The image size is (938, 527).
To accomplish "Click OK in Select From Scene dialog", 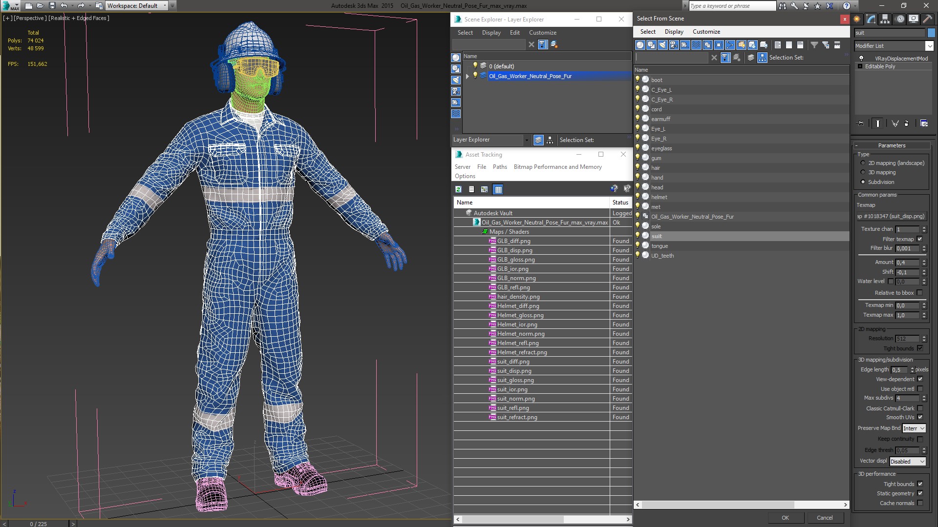I will click(785, 518).
